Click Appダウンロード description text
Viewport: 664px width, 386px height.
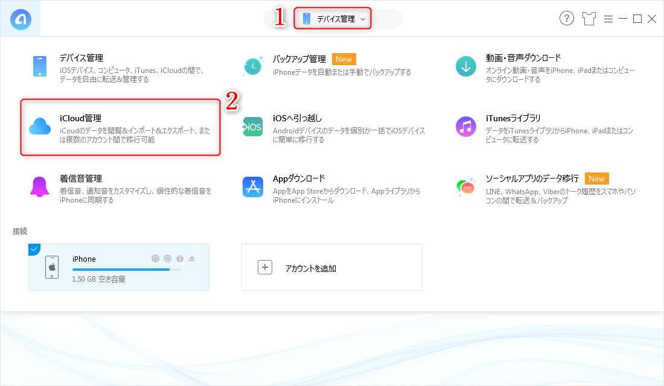(x=346, y=195)
